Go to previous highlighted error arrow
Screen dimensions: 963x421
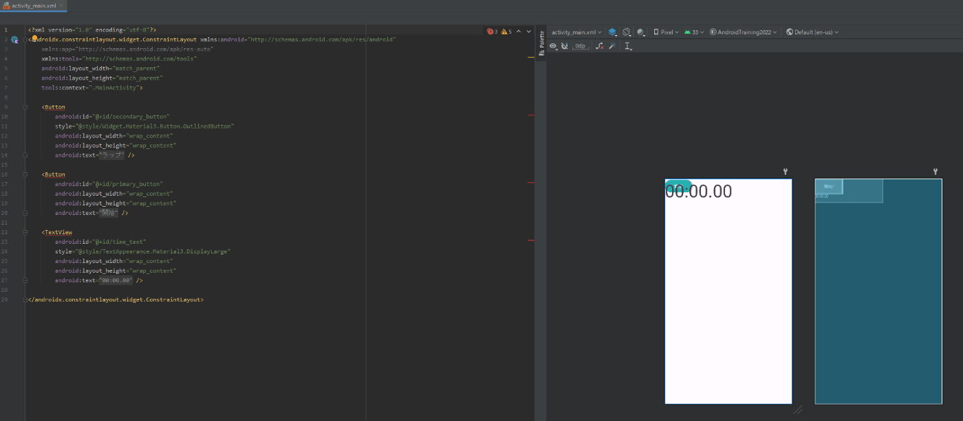coord(519,32)
